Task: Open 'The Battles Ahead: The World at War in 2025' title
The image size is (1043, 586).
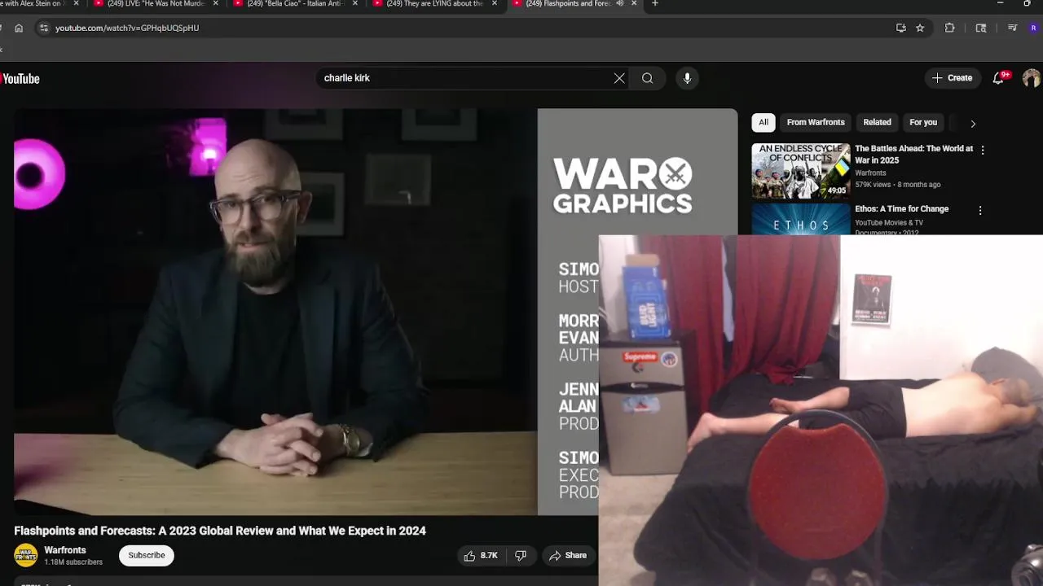Action: [x=913, y=155]
